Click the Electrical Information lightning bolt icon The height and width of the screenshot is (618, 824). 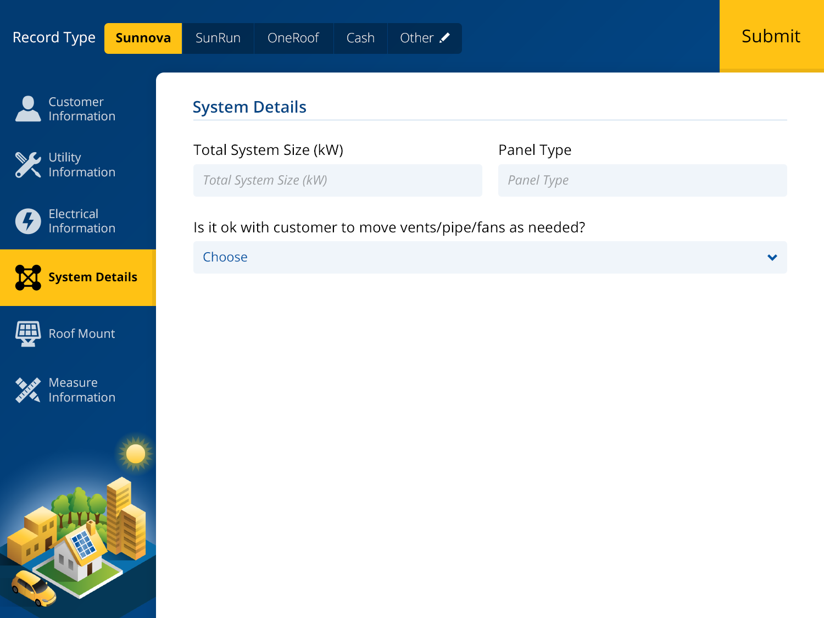pos(28,221)
